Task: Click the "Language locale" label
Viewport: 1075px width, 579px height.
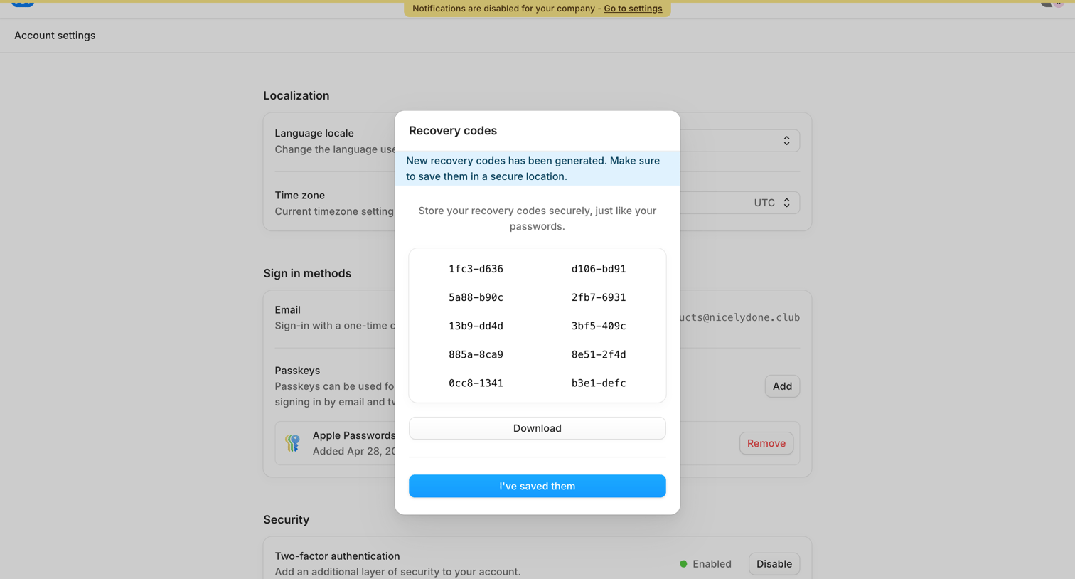Action: [314, 133]
